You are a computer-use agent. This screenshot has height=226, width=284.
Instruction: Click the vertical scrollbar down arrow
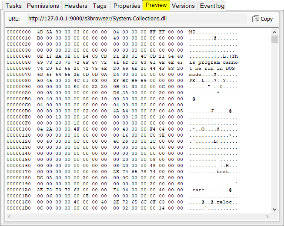click(x=274, y=210)
